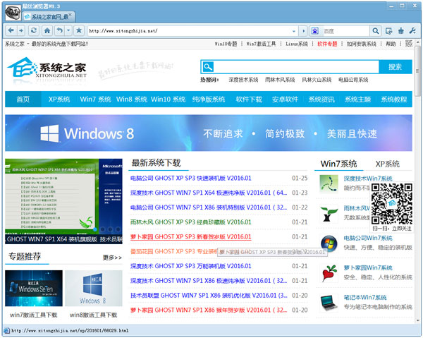Image resolution: width=423 pixels, height=338 pixels.
Task: Select 首页 in the navigation bar
Action: coord(23,99)
